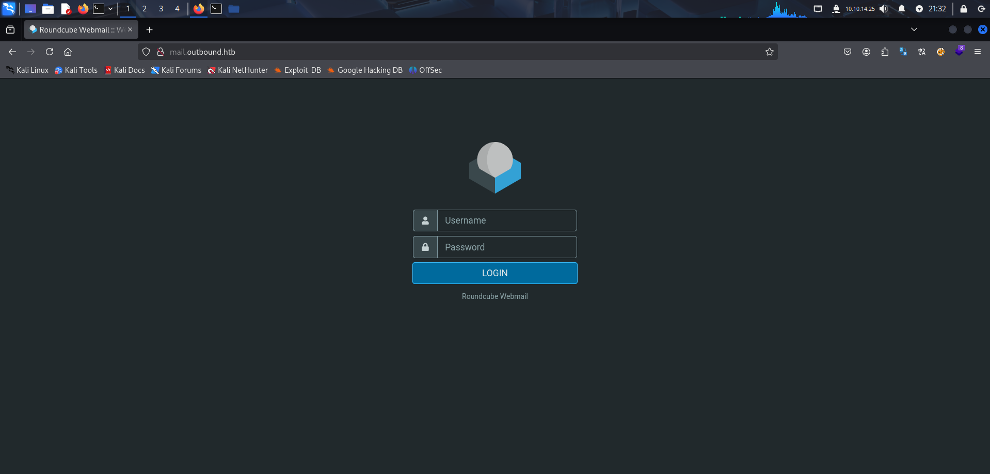The image size is (990, 474).
Task: Switch to workspace 2
Action: pyautogui.click(x=145, y=9)
